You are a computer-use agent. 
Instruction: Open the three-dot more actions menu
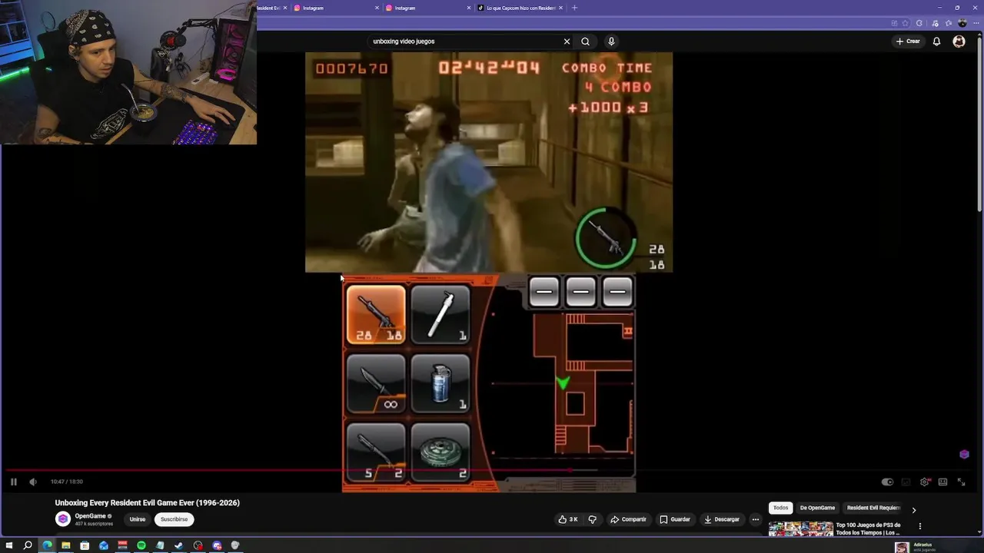click(756, 519)
